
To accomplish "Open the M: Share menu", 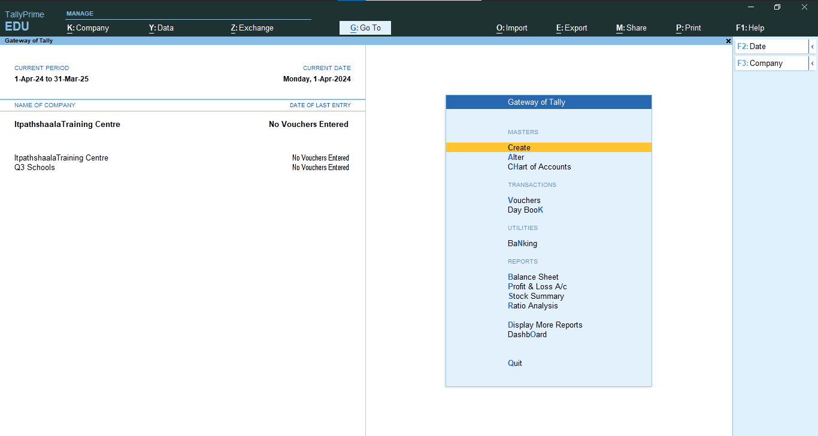I will point(631,28).
